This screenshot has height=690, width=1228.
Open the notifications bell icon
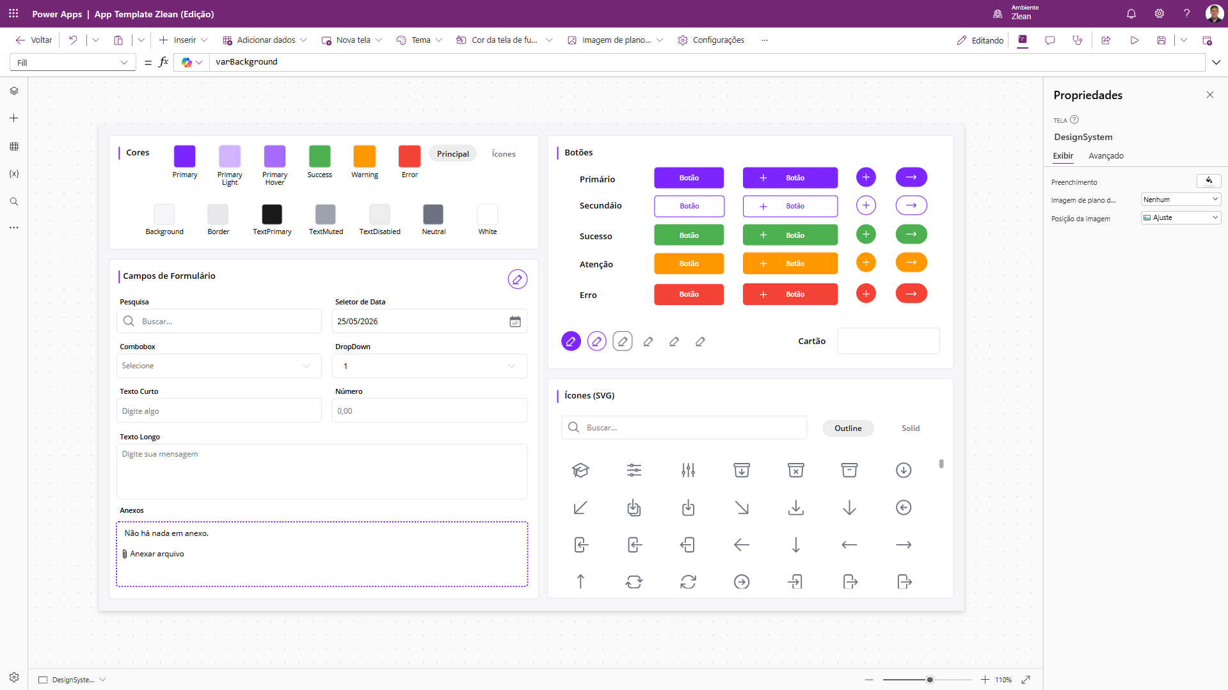[1131, 13]
